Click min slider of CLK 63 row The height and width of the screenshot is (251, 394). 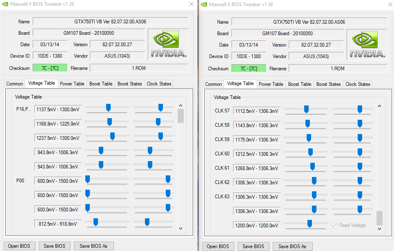click(x=314, y=195)
